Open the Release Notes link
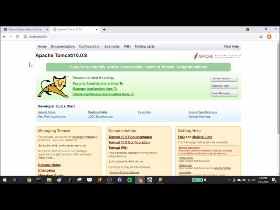 (x=49, y=165)
